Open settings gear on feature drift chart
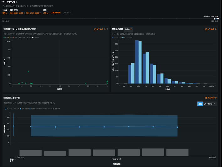This screenshot has width=222, height=167. (x=108, y=29)
